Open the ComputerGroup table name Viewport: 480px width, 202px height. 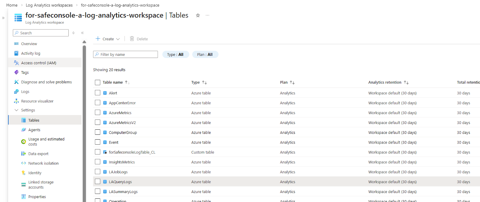coord(123,133)
